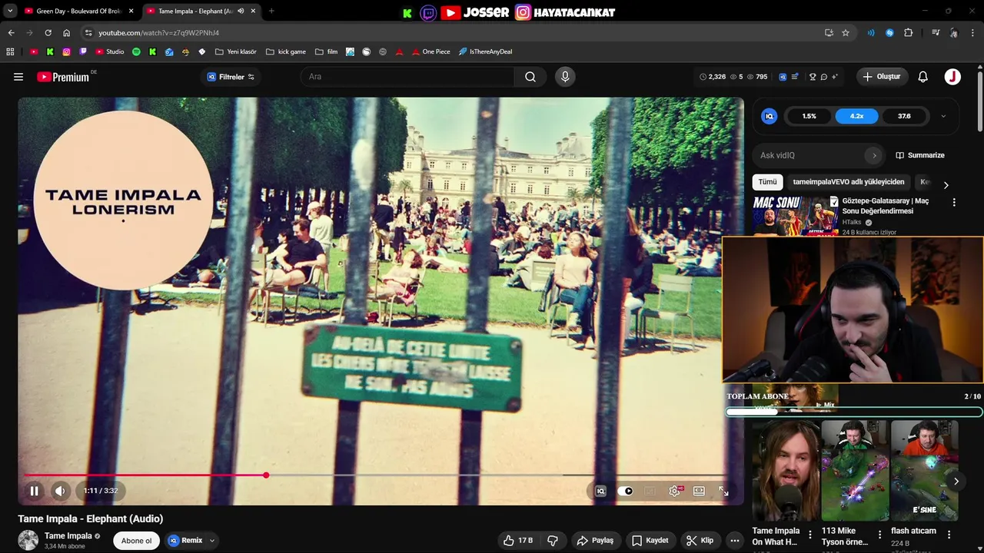Open Tame Impala On What H... short
Viewport: 984px width, 553px height.
pyautogui.click(x=776, y=536)
